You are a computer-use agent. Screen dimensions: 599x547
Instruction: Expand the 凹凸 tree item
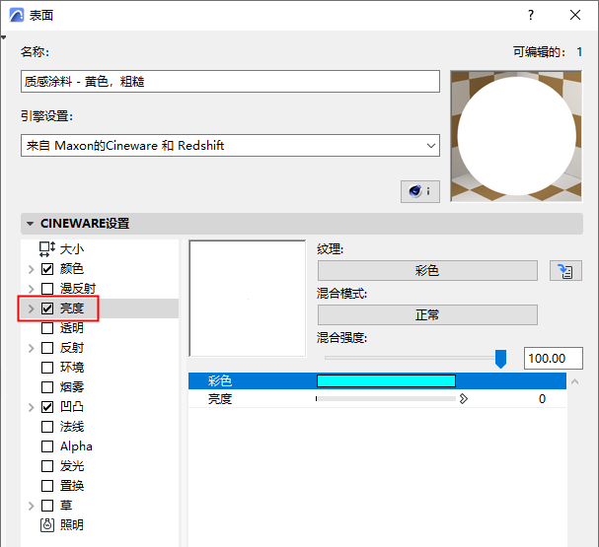[x=32, y=407]
